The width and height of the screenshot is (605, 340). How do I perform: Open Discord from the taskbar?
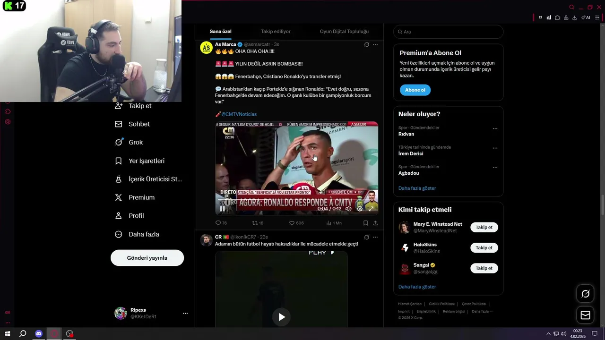(x=39, y=334)
